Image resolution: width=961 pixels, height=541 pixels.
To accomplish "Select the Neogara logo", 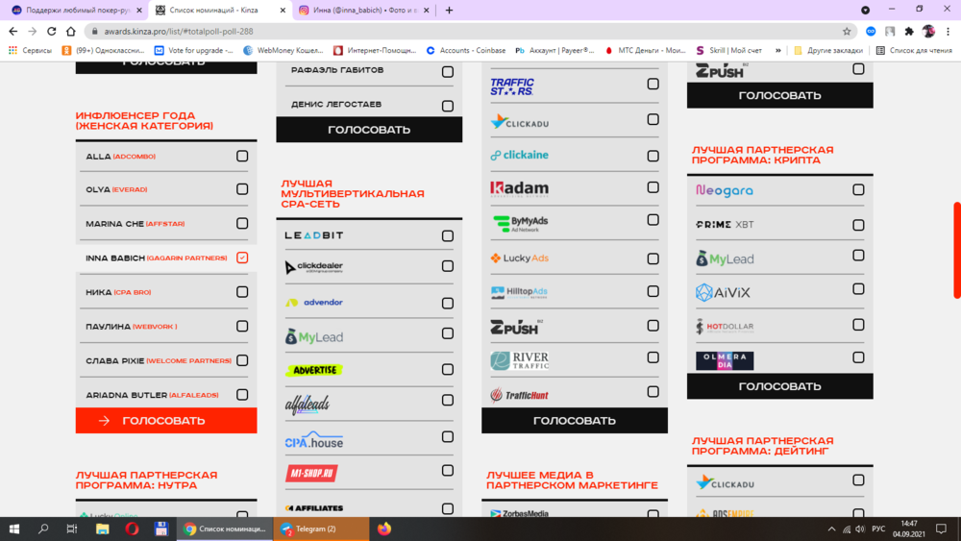I will click(724, 190).
